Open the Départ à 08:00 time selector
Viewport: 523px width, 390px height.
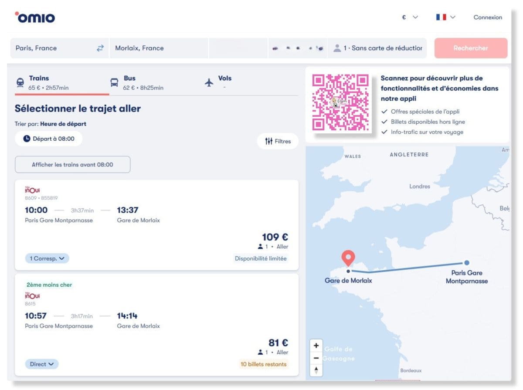coord(48,139)
